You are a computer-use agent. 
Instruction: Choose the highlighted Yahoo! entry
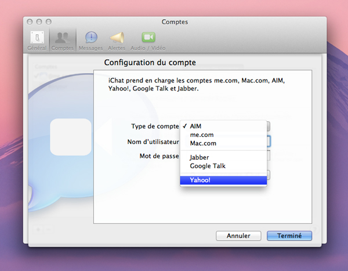pyautogui.click(x=223, y=180)
